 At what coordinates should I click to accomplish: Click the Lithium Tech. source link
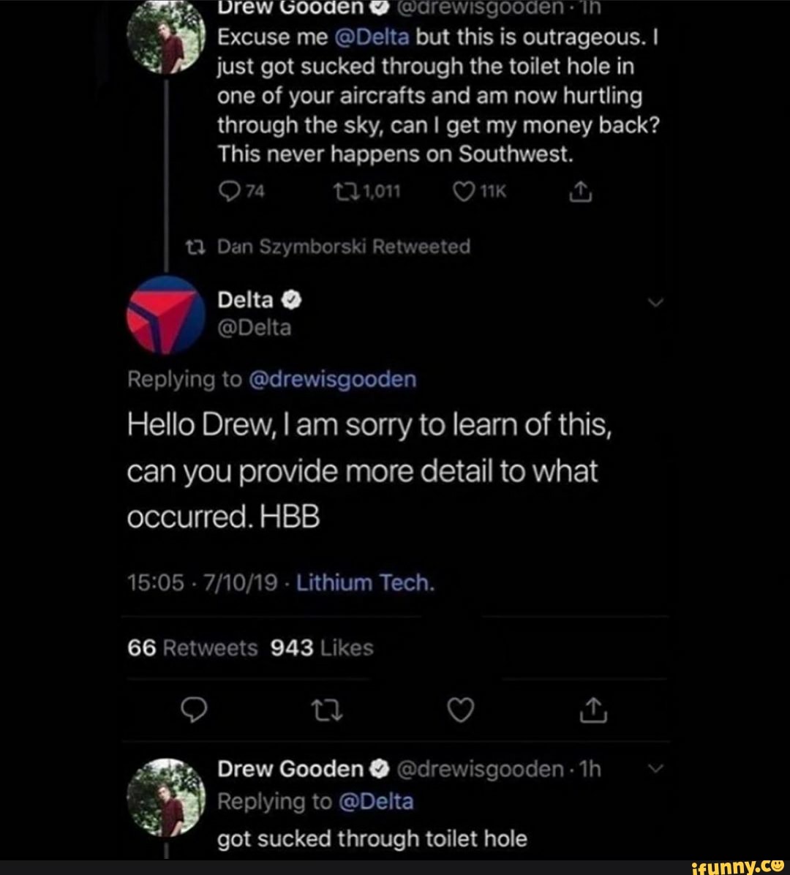point(366,582)
